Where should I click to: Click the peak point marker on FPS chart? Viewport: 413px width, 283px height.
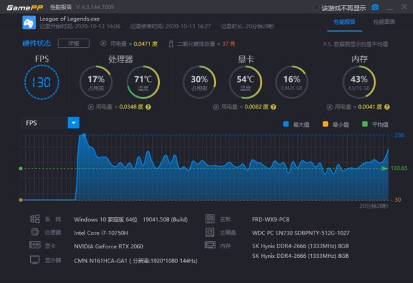tap(84, 135)
